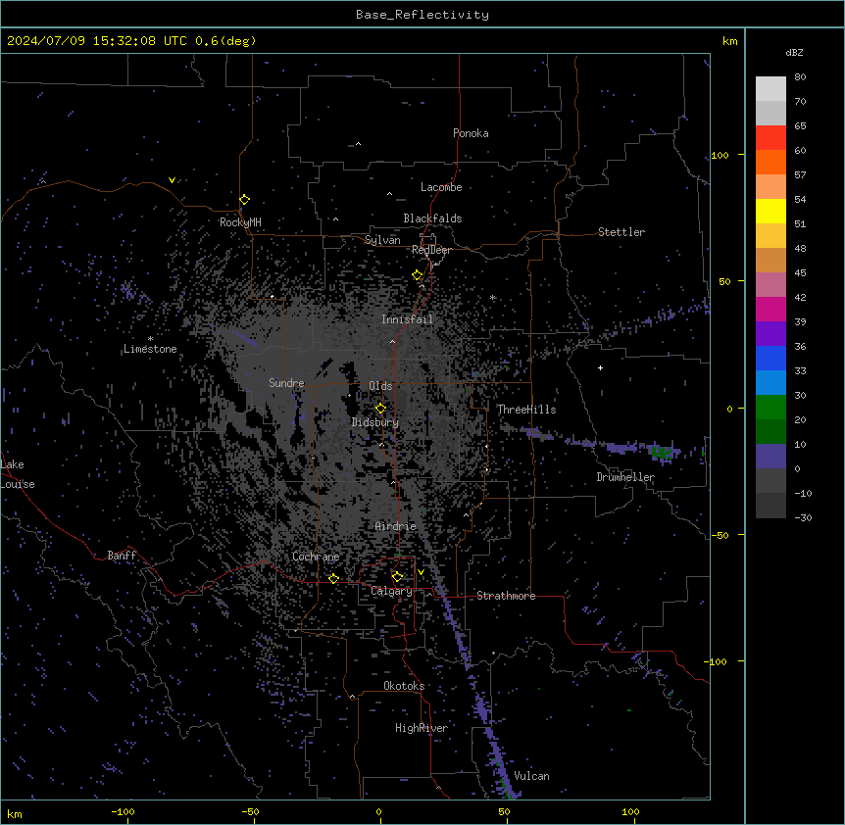
Task: Pick the violet 39 dBZ legend swatch
Action: point(770,334)
